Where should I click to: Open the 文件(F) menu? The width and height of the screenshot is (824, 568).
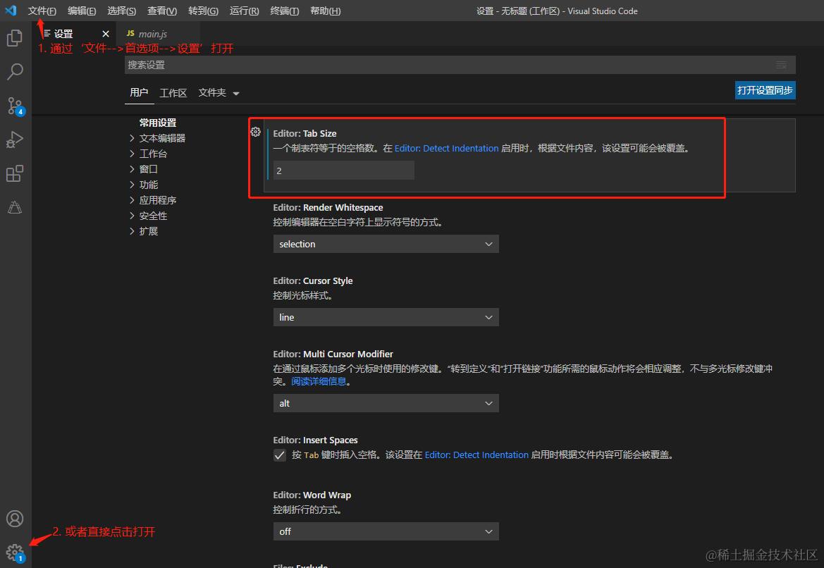[x=42, y=11]
